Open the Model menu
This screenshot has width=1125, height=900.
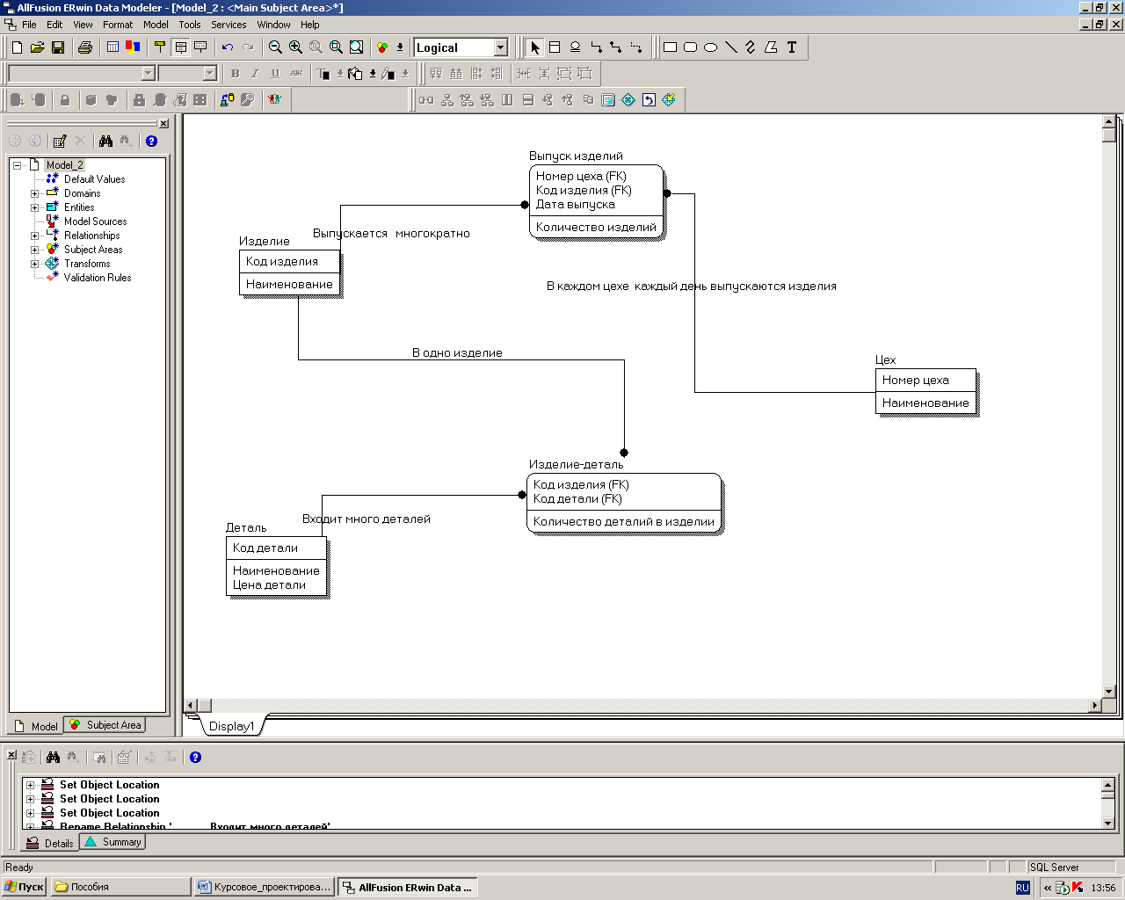156,25
